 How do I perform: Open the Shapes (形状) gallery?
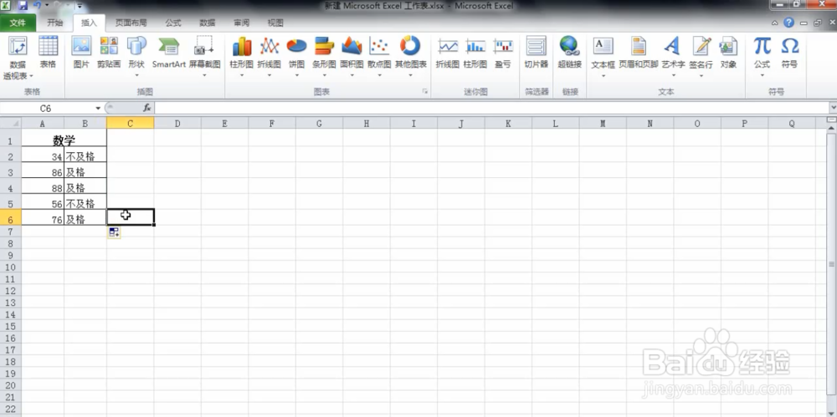136,57
